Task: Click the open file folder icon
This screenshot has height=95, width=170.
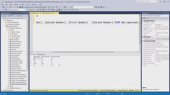Action: tap(18, 7)
